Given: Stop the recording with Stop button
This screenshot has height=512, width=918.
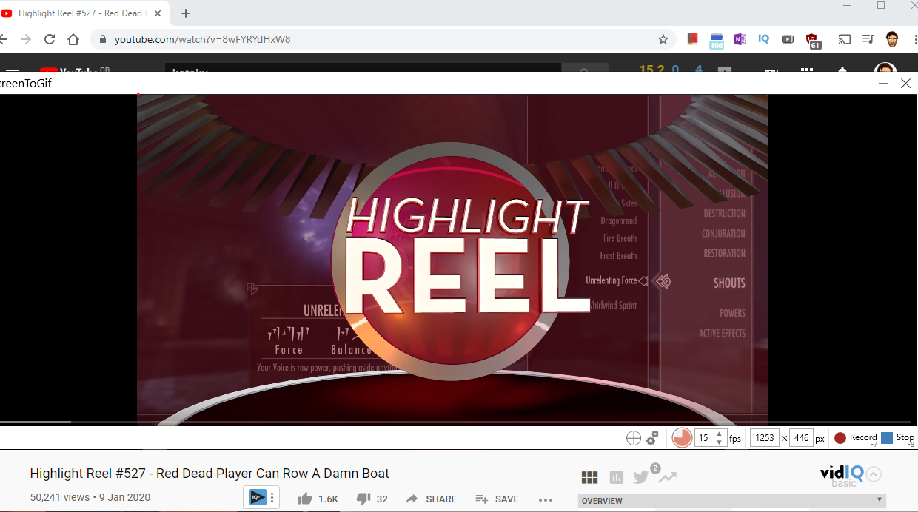Looking at the screenshot, I should 898,438.
